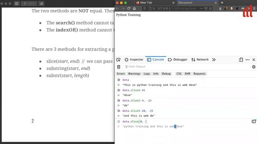
Task: Open the Inspector panel
Action: pos(134,60)
